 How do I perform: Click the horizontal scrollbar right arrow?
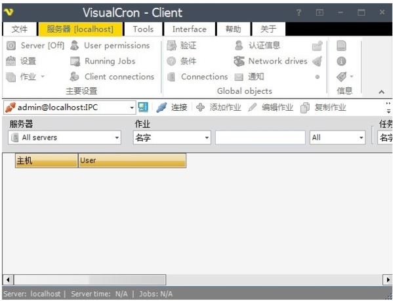tap(388, 279)
